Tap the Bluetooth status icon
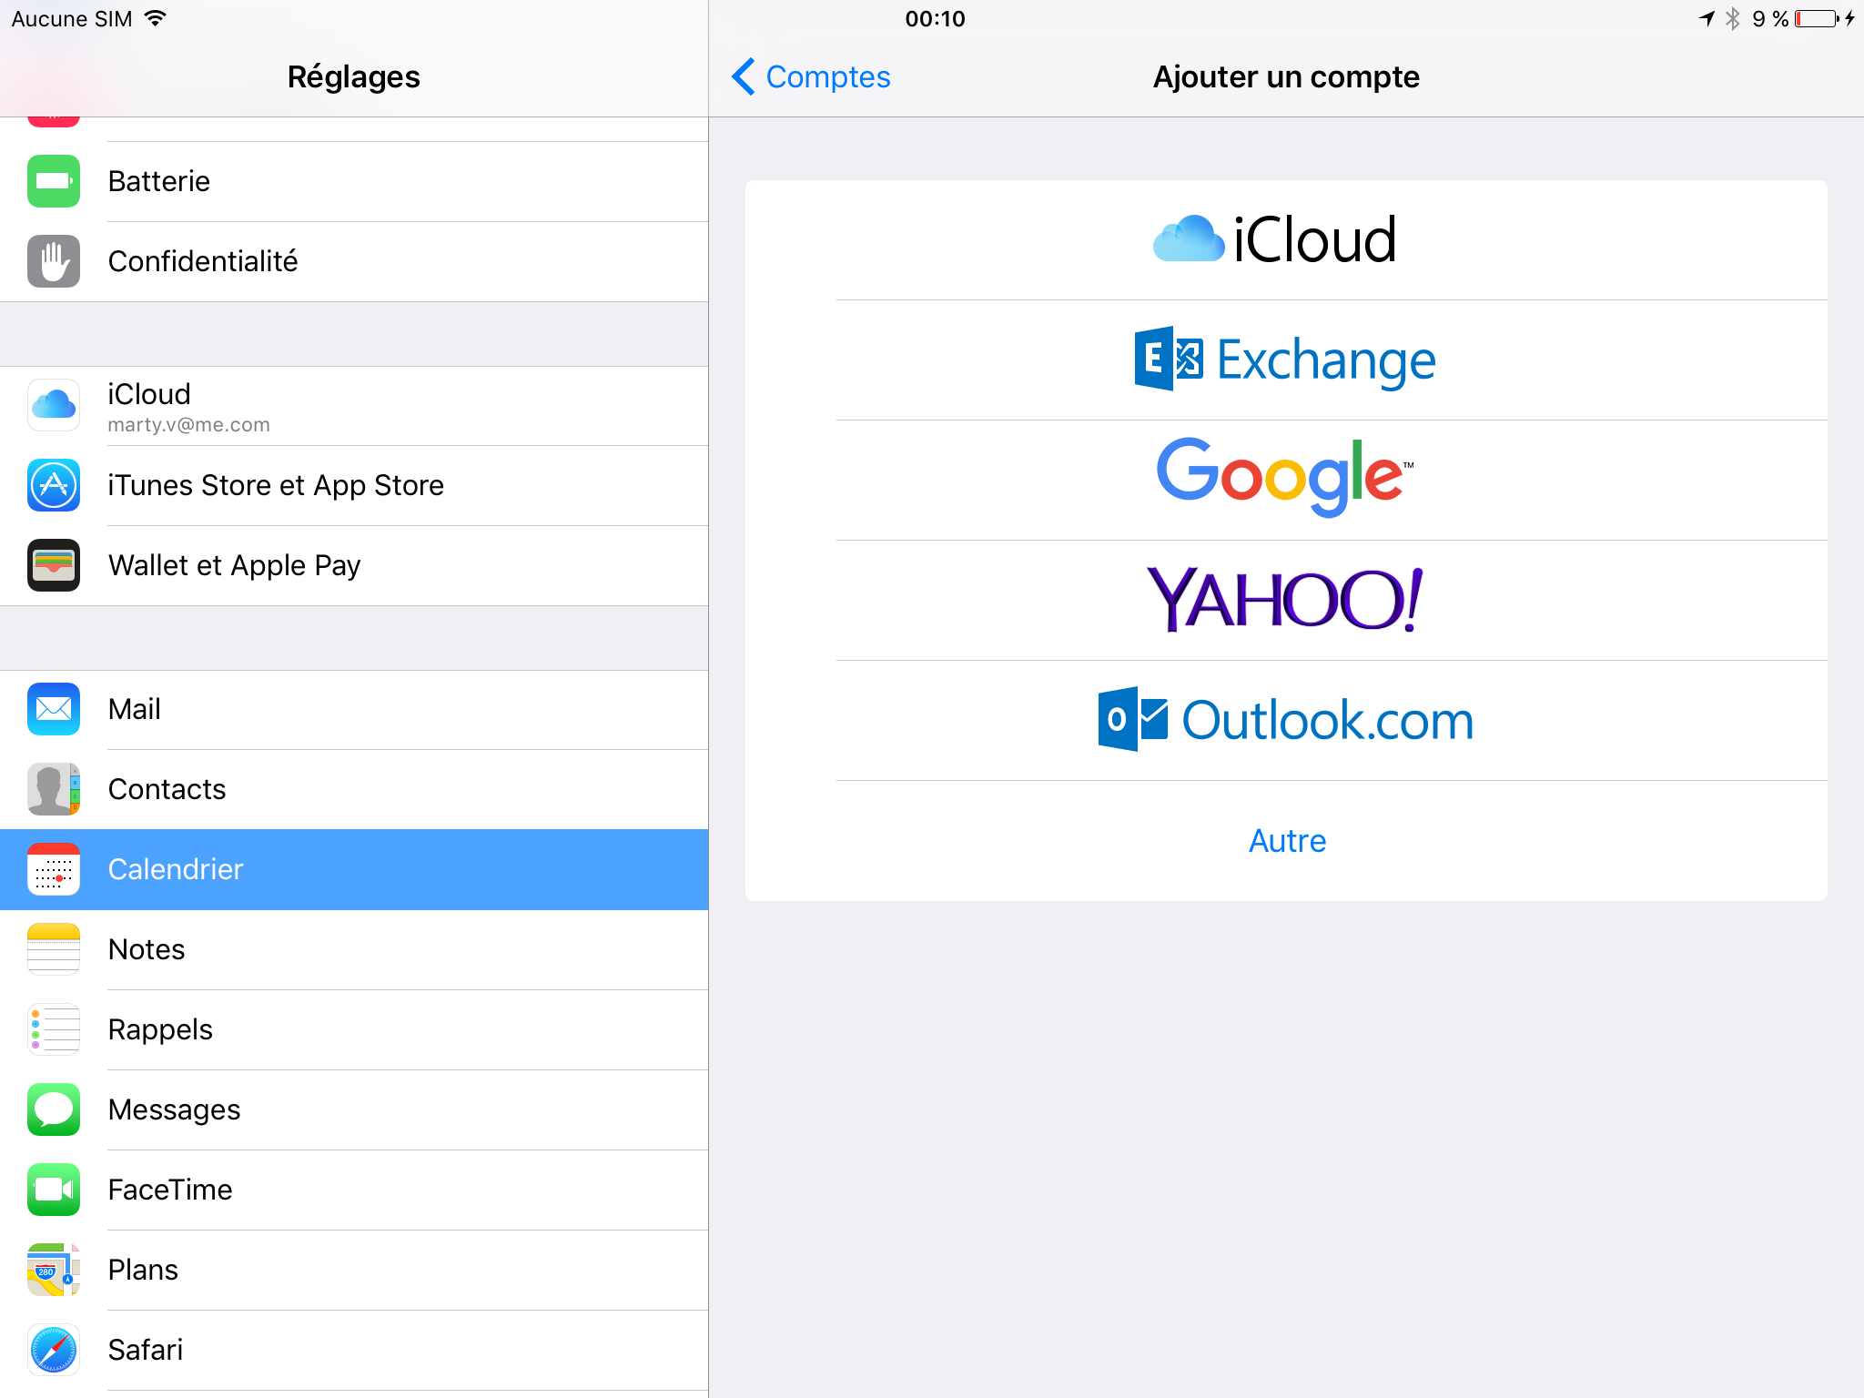The width and height of the screenshot is (1864, 1398). [1733, 18]
